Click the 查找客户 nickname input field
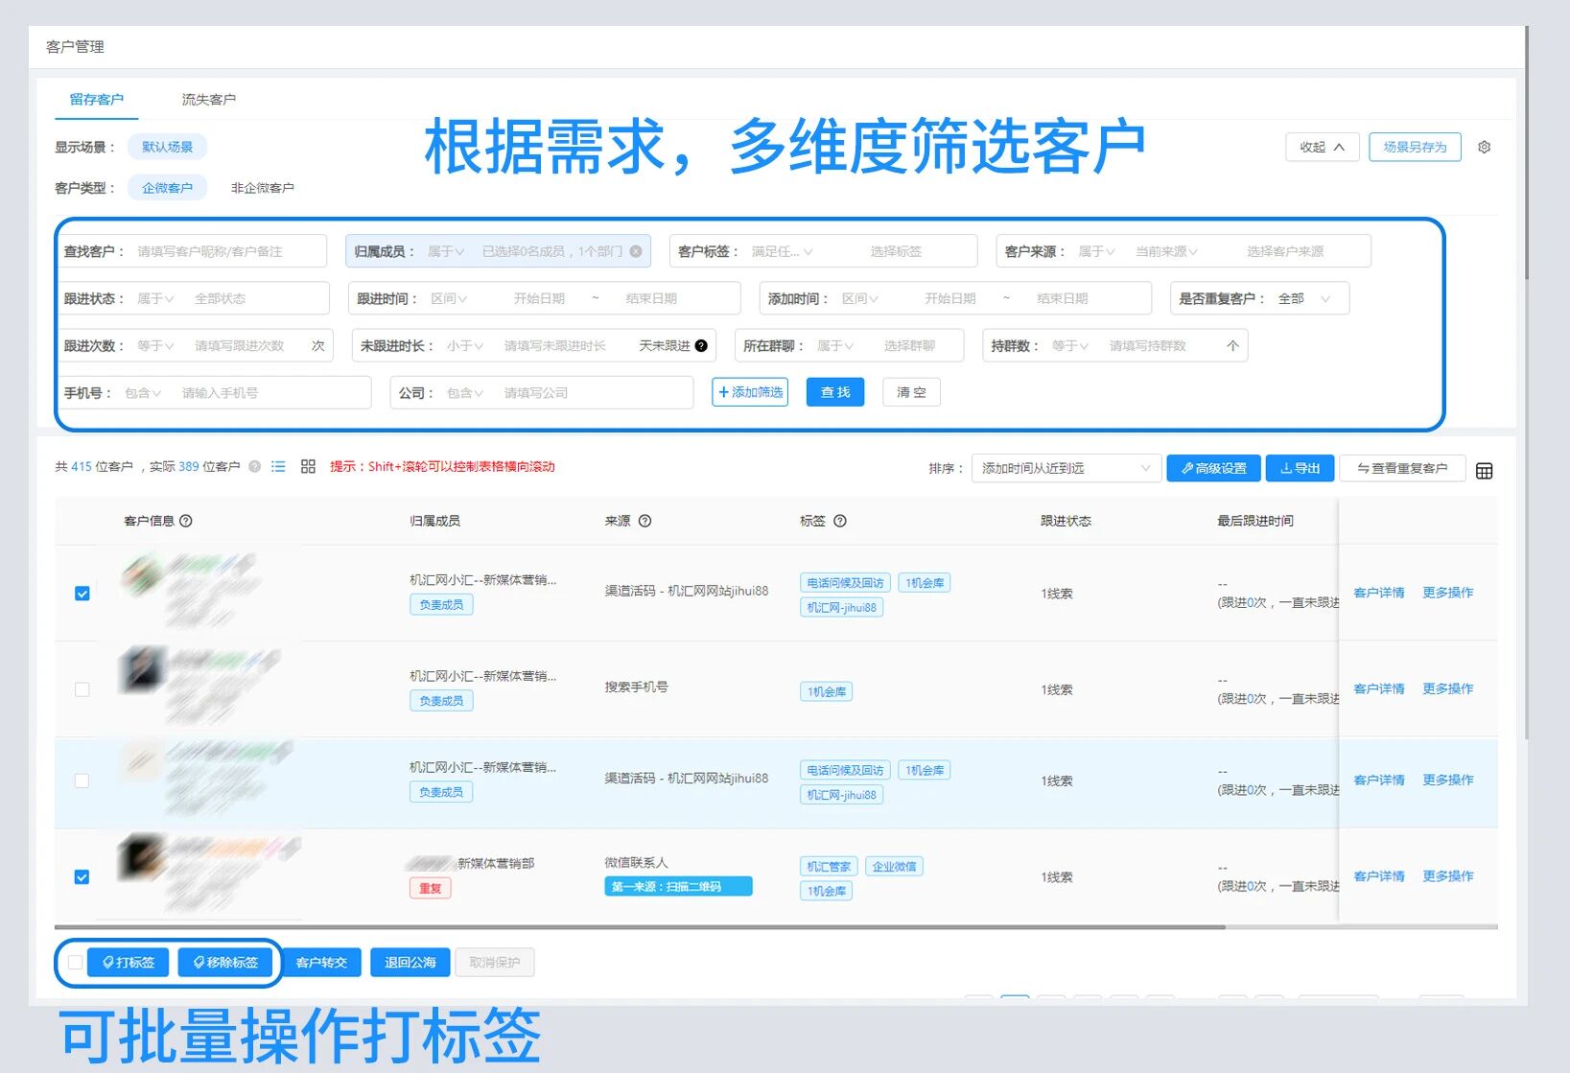 [226, 251]
